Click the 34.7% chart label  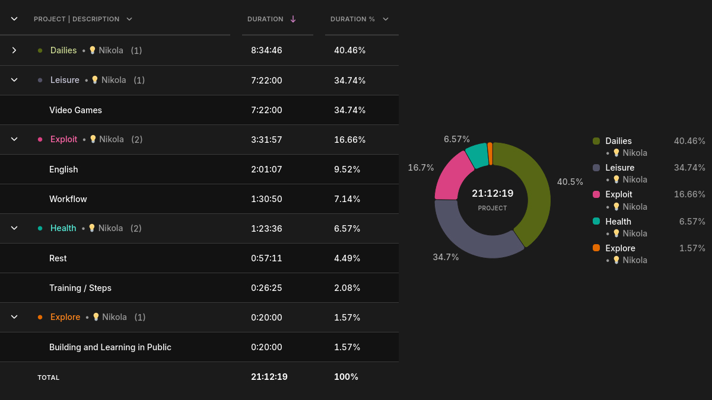pyautogui.click(x=446, y=257)
